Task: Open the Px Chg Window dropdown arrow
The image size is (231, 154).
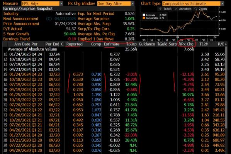Action: pyautogui.click(x=132, y=3)
